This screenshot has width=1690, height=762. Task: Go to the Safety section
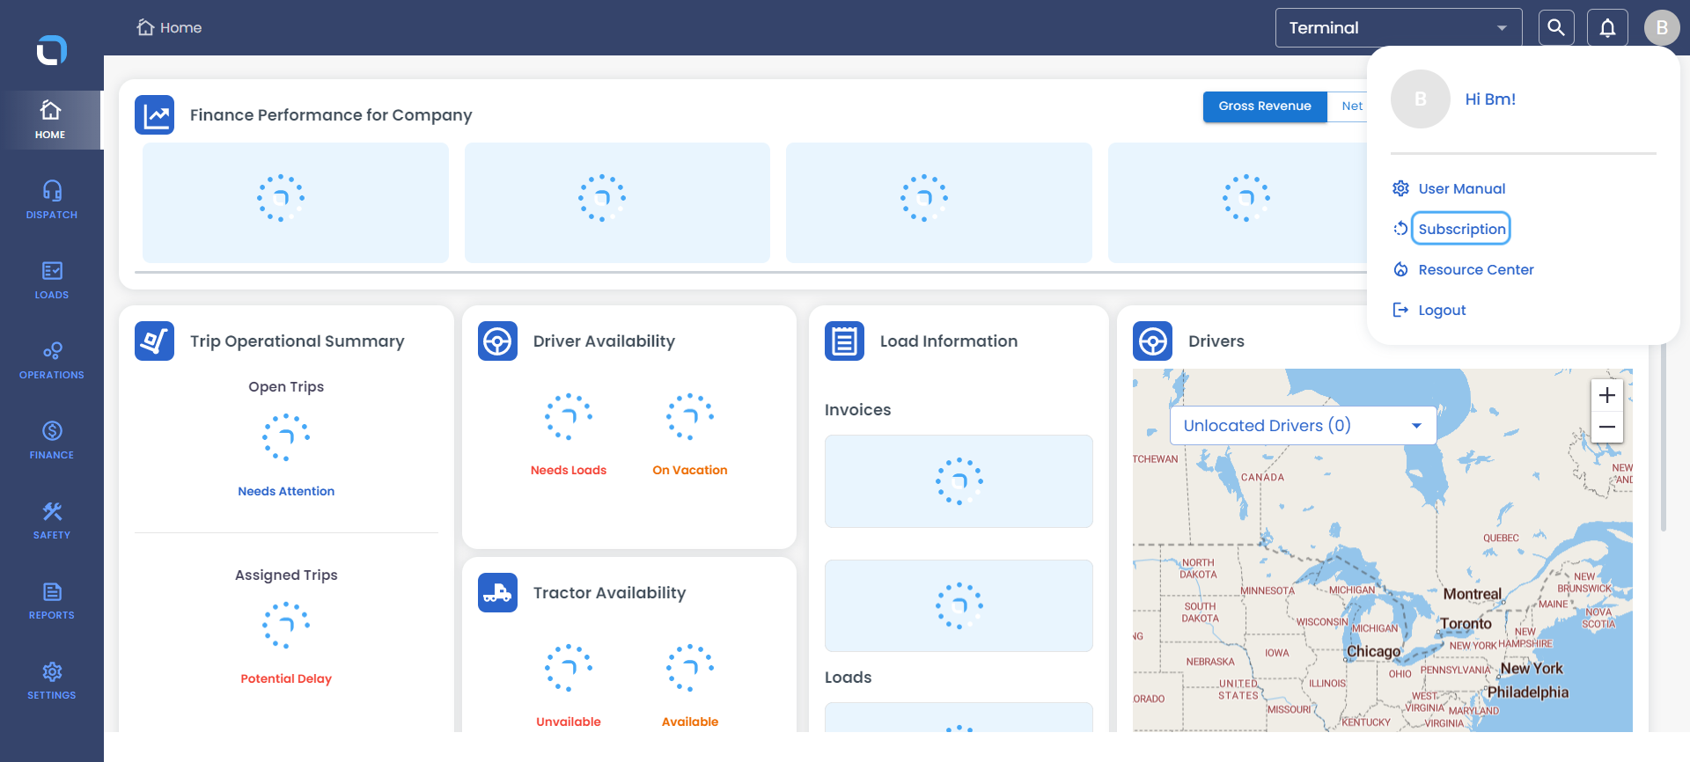pyautogui.click(x=52, y=520)
